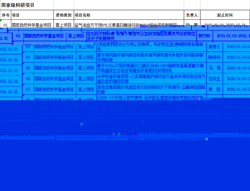The image size is (250, 191).
Task: Click the 樊巧玲 name cell
Action: (x=204, y=36)
